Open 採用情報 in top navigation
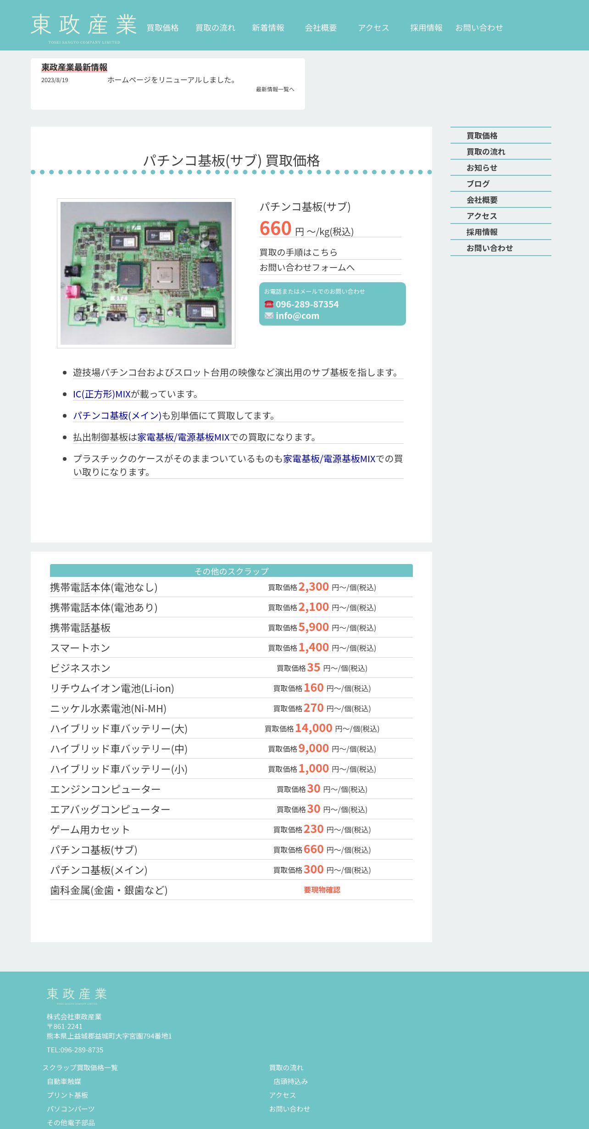 [426, 28]
